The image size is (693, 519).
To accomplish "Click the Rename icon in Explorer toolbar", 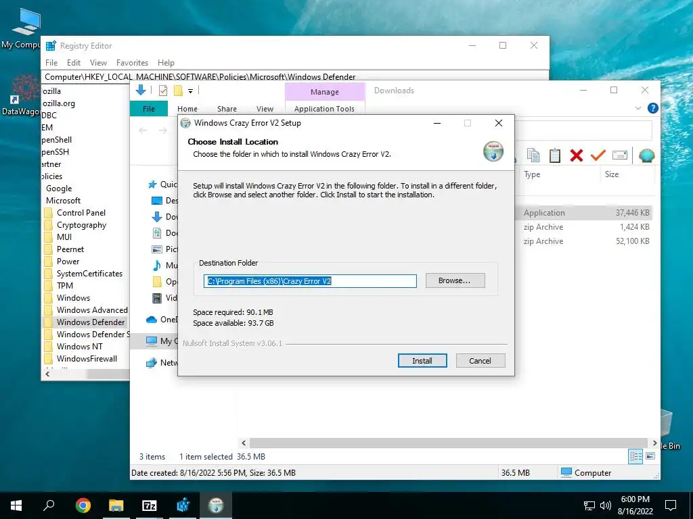I will pyautogui.click(x=620, y=155).
